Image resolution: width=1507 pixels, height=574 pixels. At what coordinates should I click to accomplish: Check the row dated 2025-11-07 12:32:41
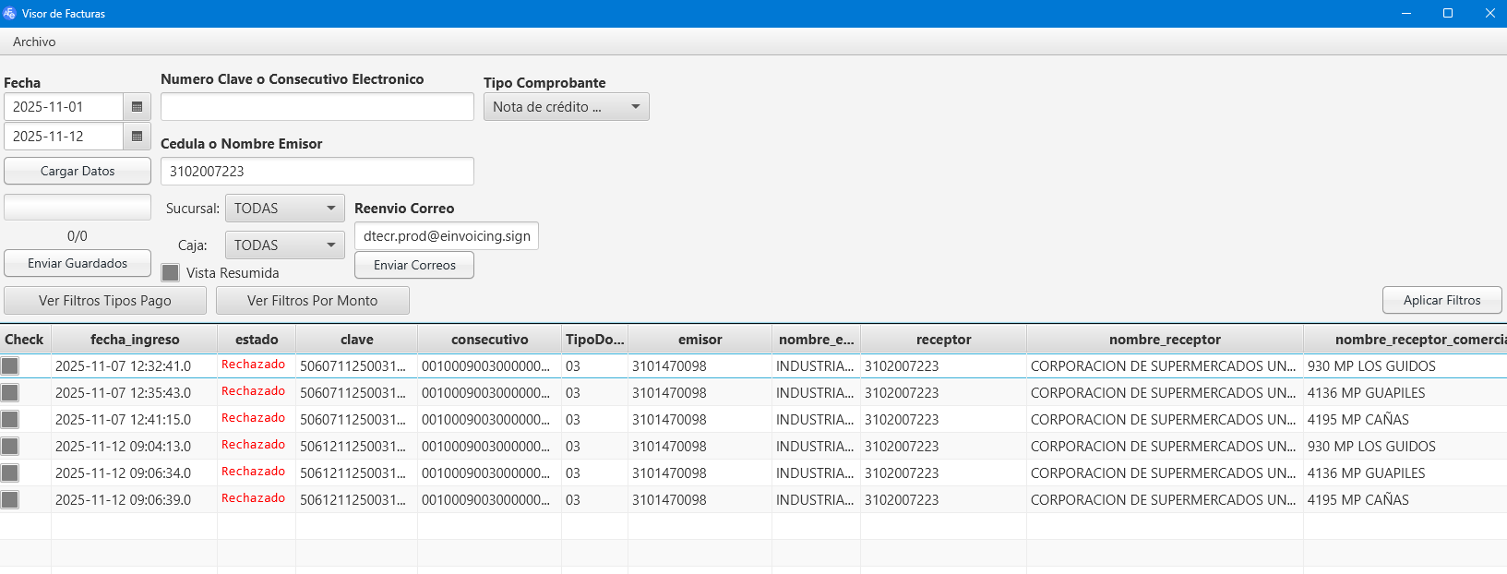pos(10,366)
